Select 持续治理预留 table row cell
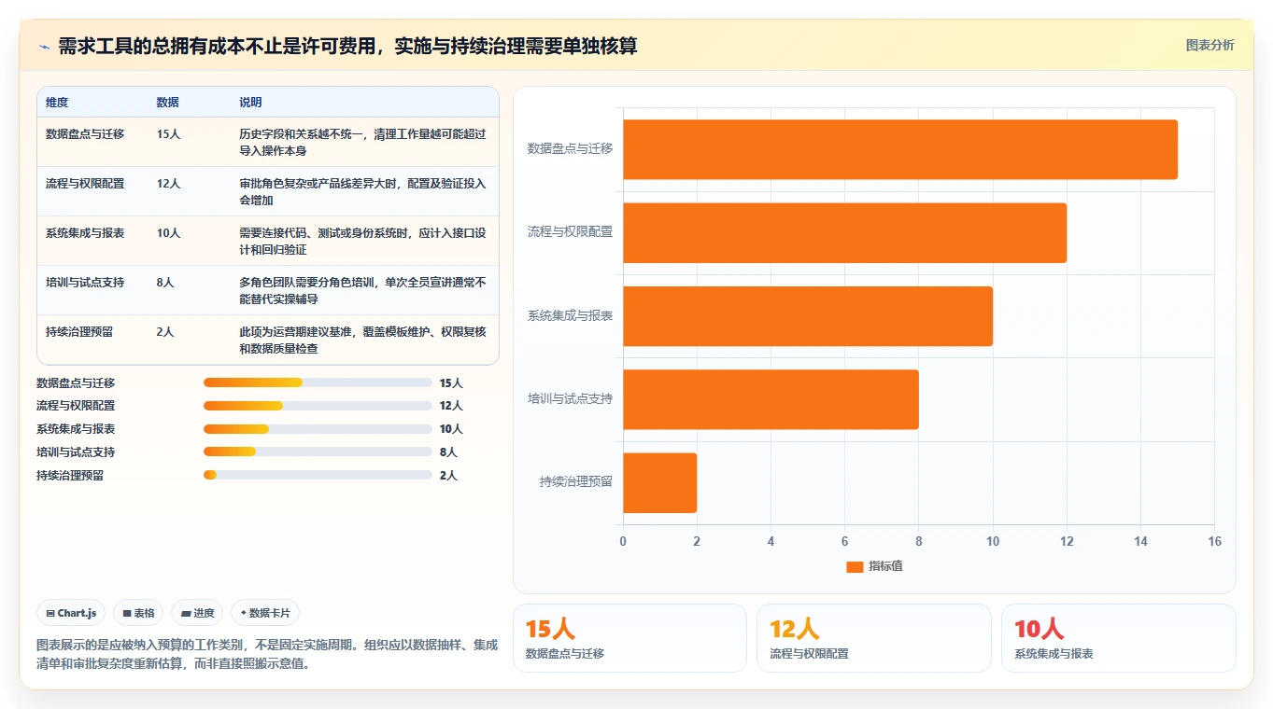Screen dimensions: 1273x709 pos(79,332)
